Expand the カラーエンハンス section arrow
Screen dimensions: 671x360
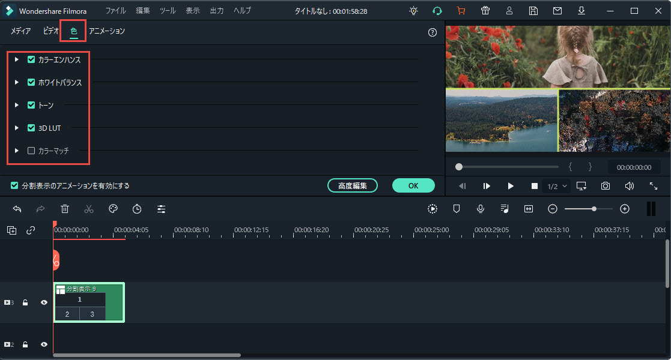pyautogui.click(x=17, y=59)
